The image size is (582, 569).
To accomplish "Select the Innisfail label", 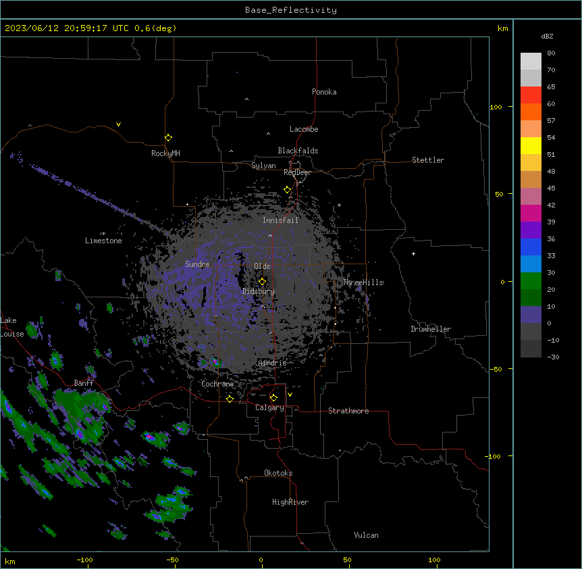I will 280,220.
